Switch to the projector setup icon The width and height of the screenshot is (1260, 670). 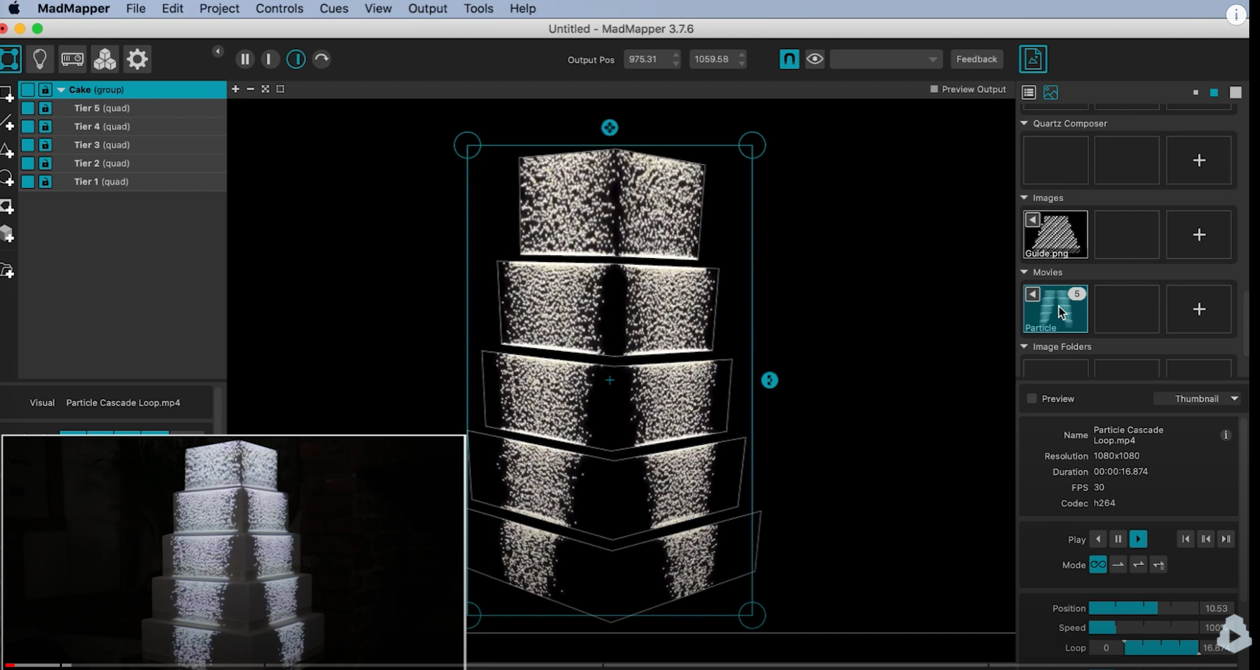(x=72, y=59)
